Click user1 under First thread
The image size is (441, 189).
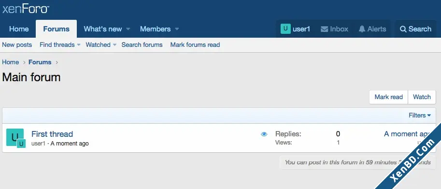click(38, 144)
